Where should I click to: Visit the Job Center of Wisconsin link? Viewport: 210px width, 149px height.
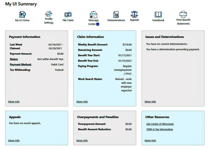[160, 124]
